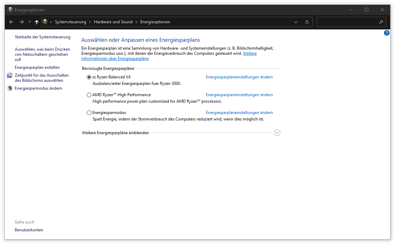Select the sz Ryzen Balanced V4 plan
Screen dimensions: 395x244
coord(89,77)
